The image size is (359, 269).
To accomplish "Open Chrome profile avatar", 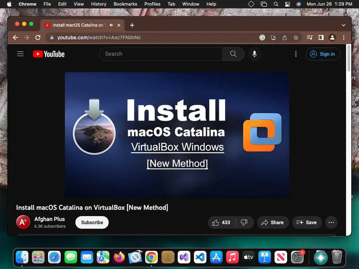I will pos(332,37).
